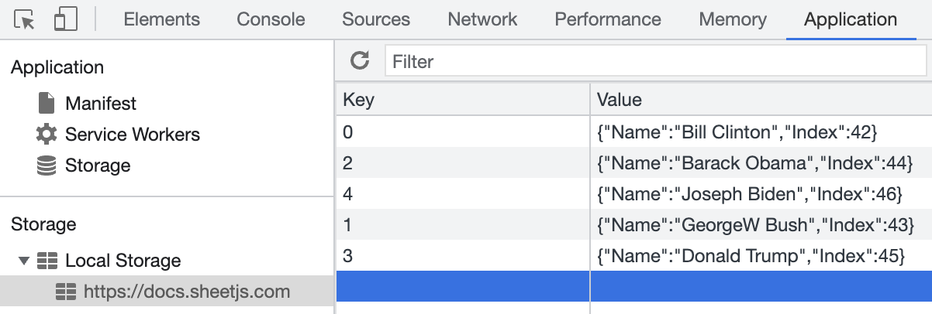Click the docs.sheetjs.com table icon
932x314 pixels.
pos(66,292)
